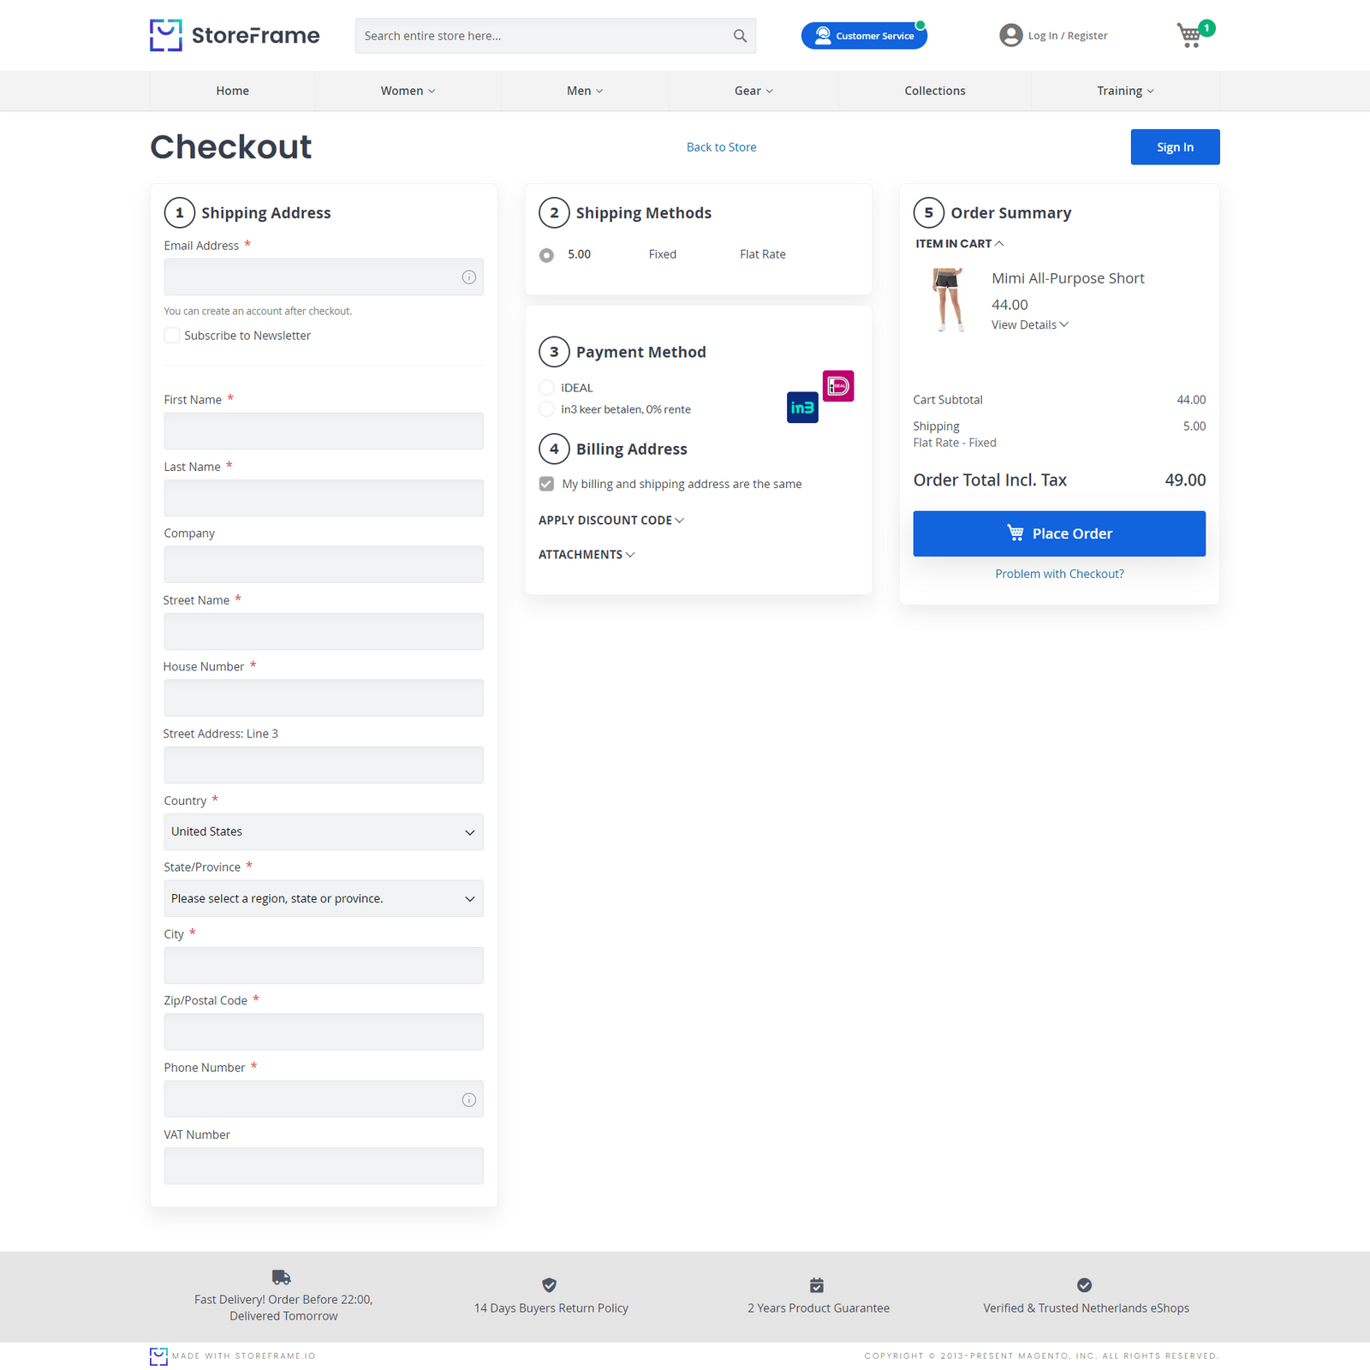Follow the Back to Store link
Image resolution: width=1370 pixels, height=1370 pixels.
point(721,146)
